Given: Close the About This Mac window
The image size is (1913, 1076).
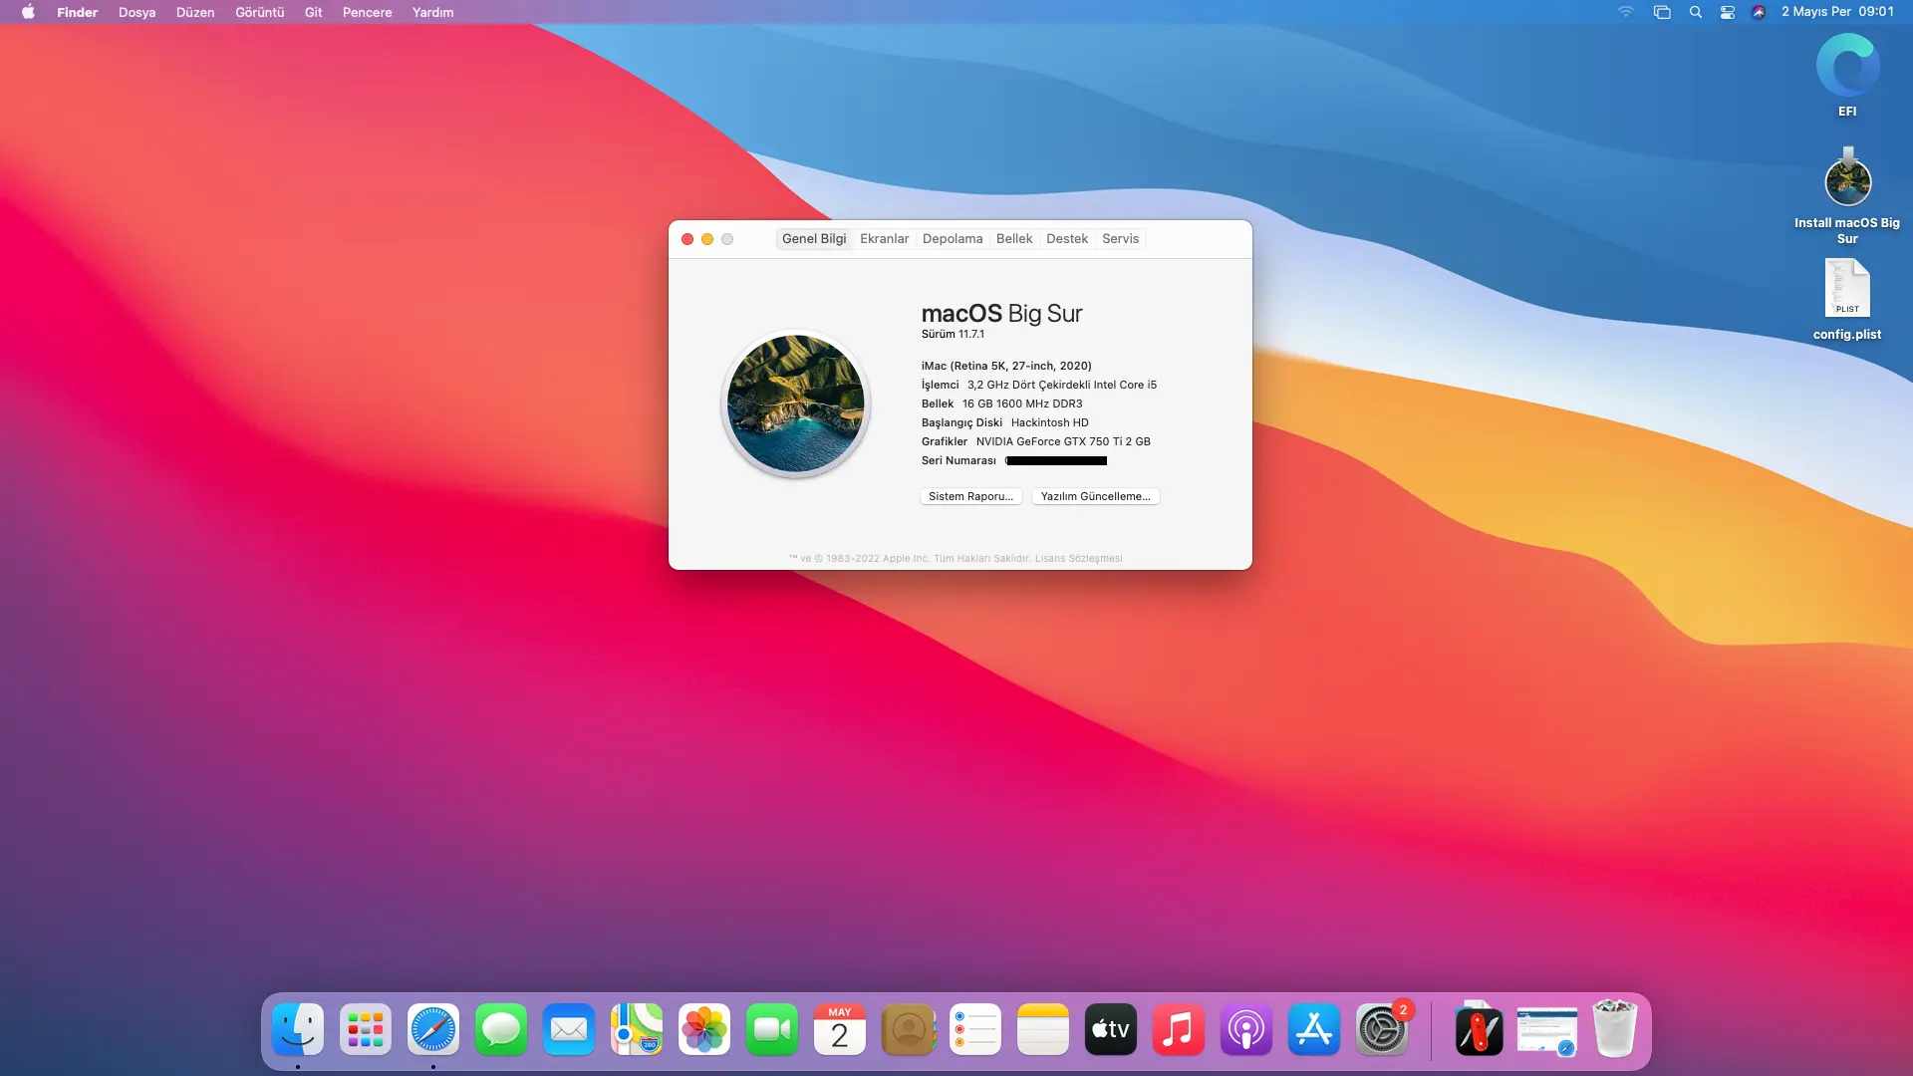Looking at the screenshot, I should click(687, 239).
